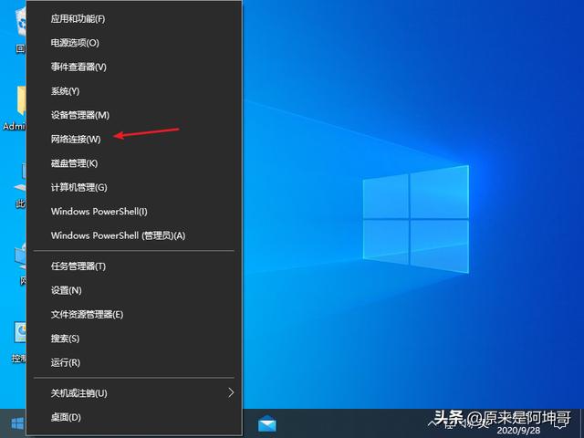Launch Windows PowerShell(I)
Viewport: 584px width, 438px height.
(x=134, y=212)
